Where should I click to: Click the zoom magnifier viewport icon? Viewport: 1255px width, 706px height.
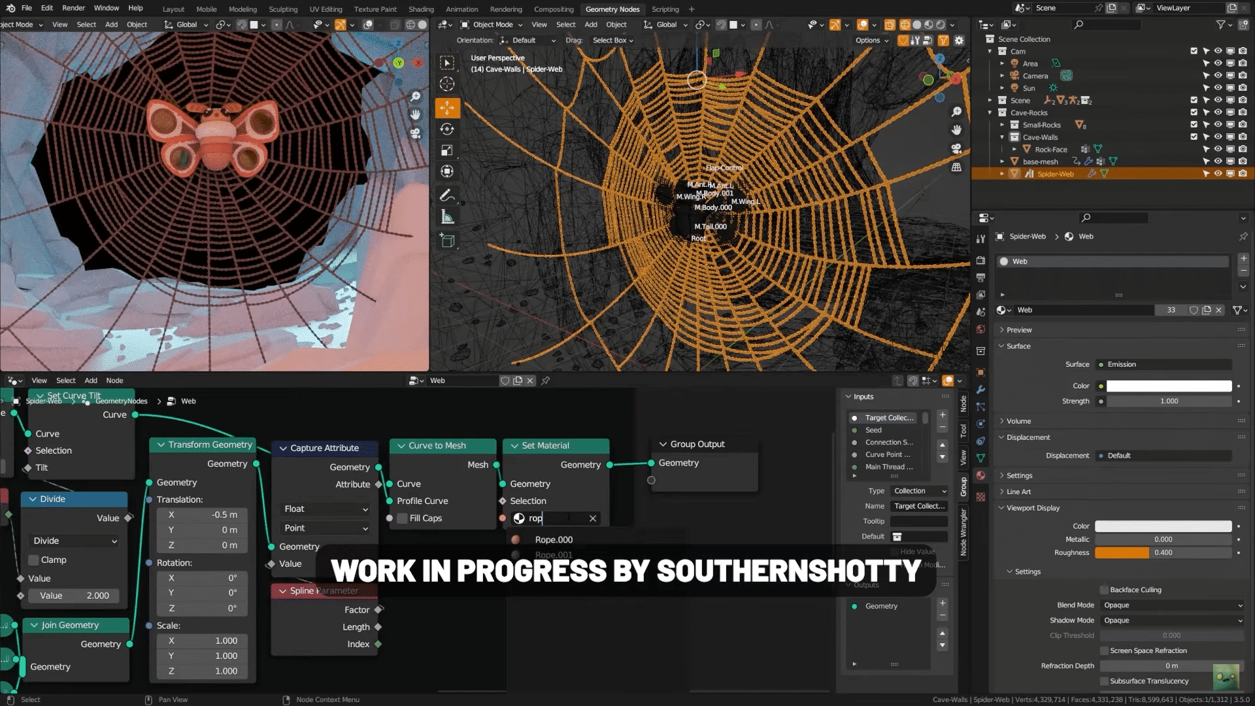[956, 112]
